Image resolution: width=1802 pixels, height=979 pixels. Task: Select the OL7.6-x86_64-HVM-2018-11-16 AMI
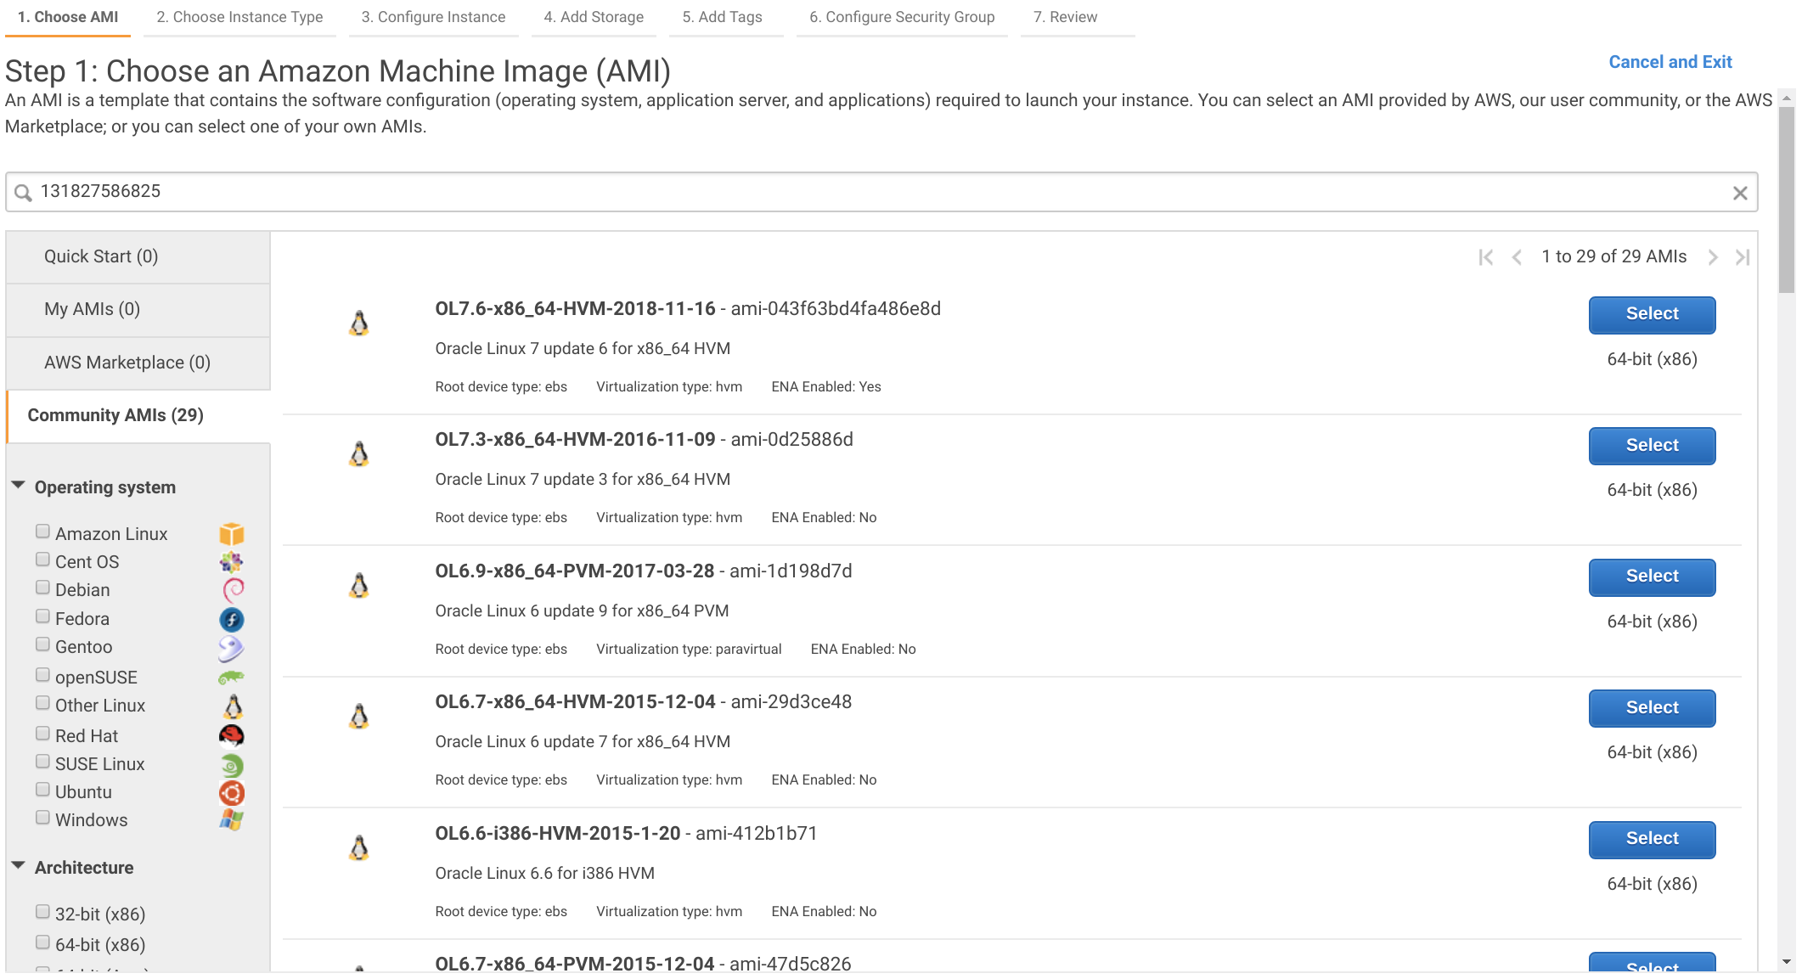coord(1652,314)
